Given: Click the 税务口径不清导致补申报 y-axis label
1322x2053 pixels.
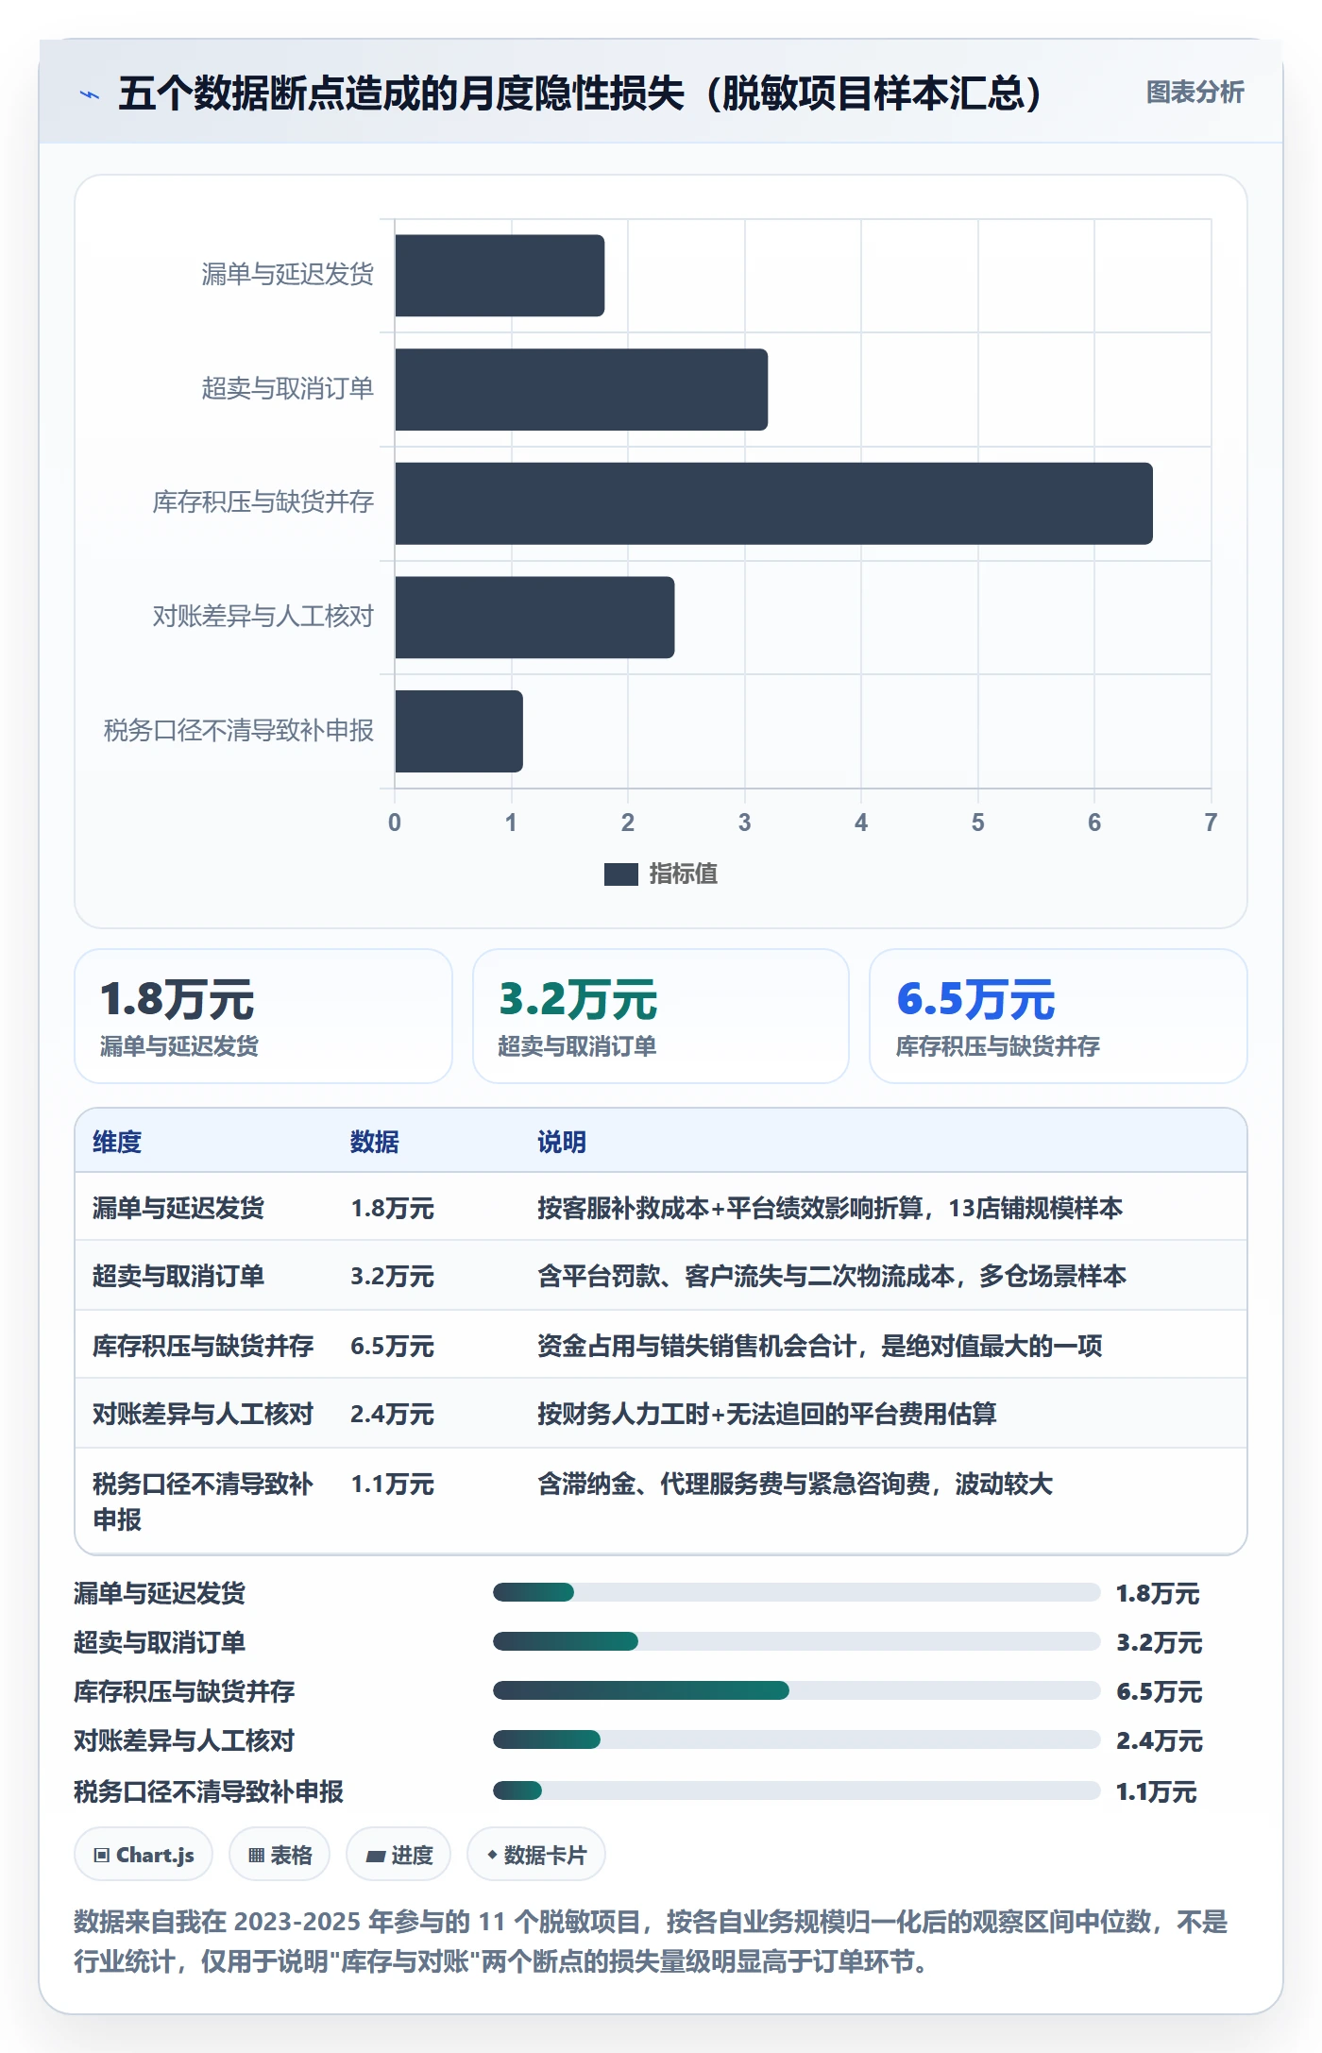Looking at the screenshot, I should click(238, 730).
